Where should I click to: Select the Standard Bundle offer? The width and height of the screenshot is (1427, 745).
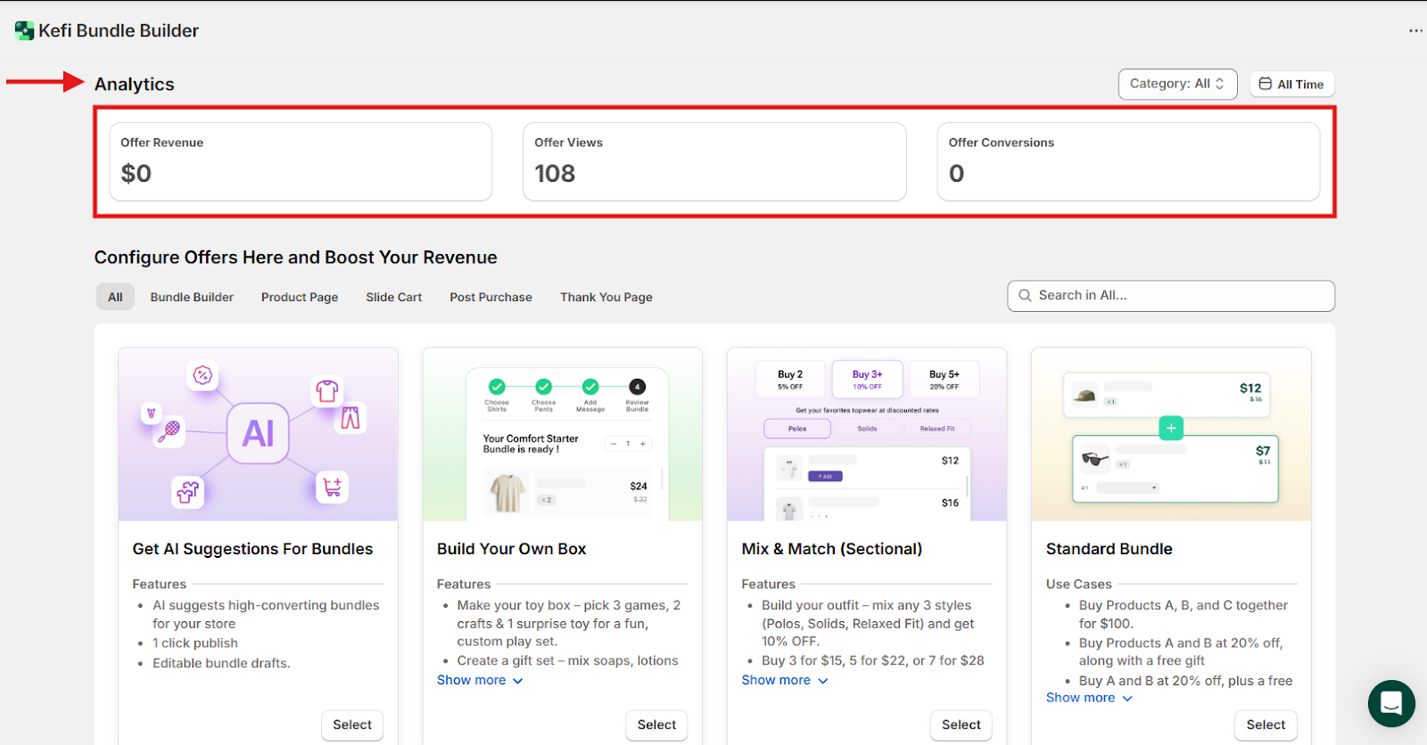coord(1265,725)
